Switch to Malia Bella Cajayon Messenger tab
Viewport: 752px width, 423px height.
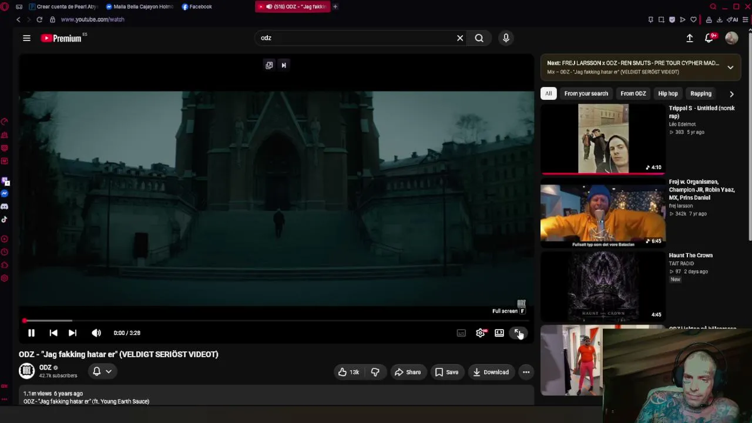coord(139,6)
